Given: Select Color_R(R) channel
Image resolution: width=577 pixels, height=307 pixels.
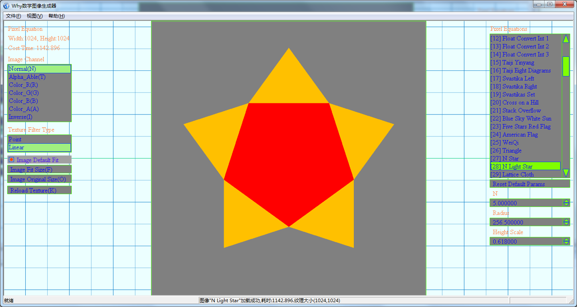Looking at the screenshot, I should click(x=39, y=85).
